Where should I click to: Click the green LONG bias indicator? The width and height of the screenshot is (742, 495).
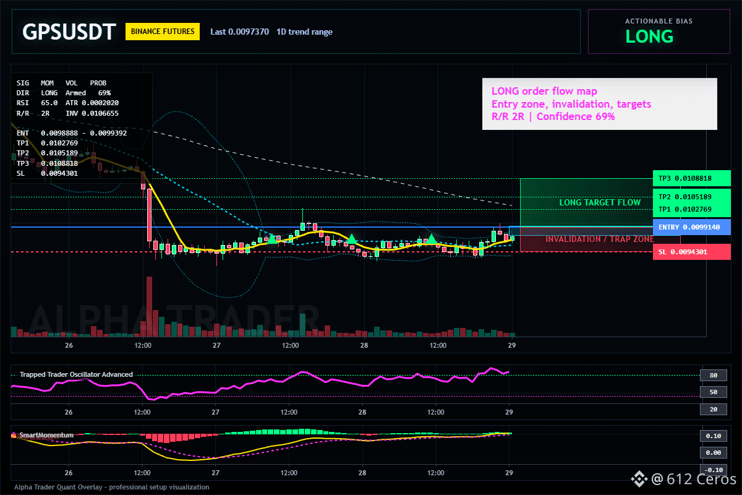(x=649, y=37)
